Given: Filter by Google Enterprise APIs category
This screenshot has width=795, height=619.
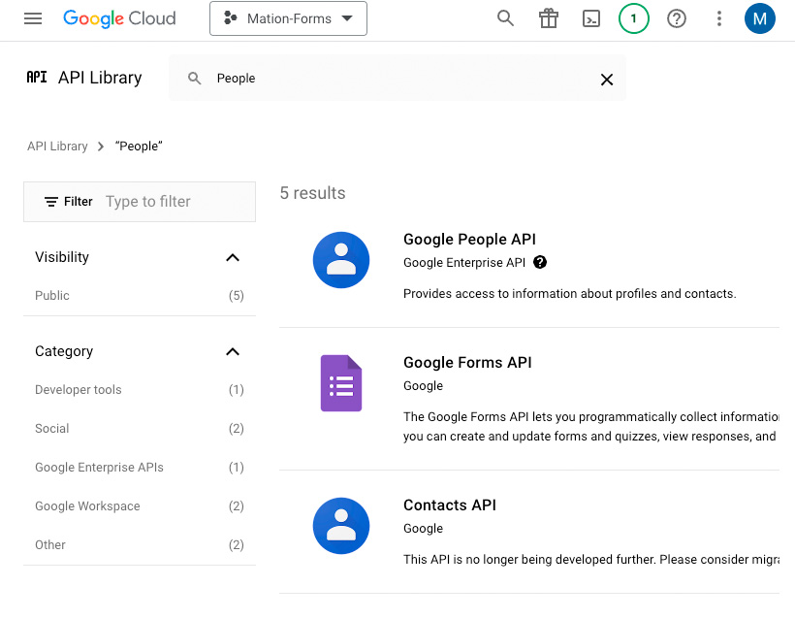Looking at the screenshot, I should click(x=140, y=468).
